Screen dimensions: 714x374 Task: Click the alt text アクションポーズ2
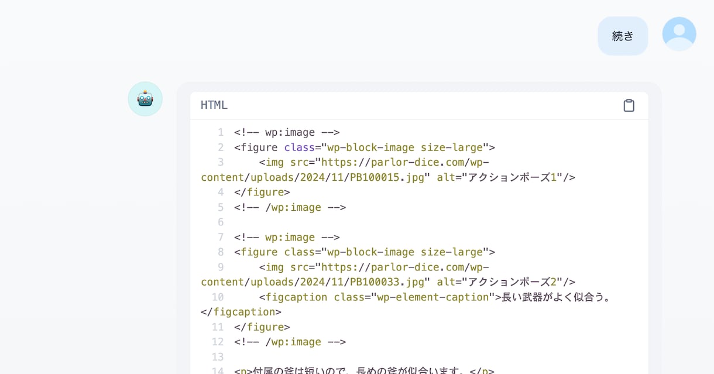coord(512,282)
